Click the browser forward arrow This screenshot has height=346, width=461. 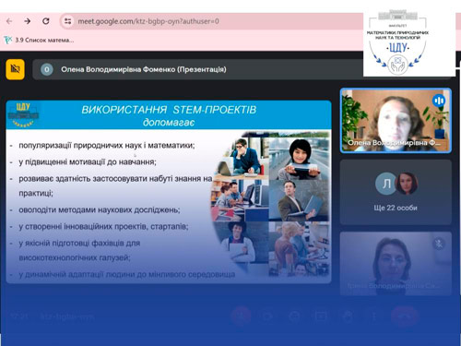point(28,21)
